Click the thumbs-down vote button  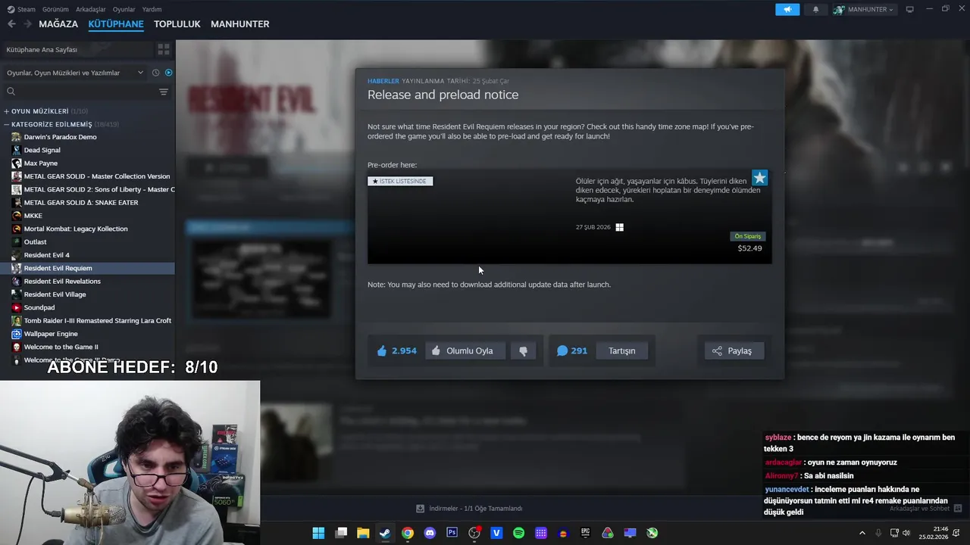tap(523, 350)
